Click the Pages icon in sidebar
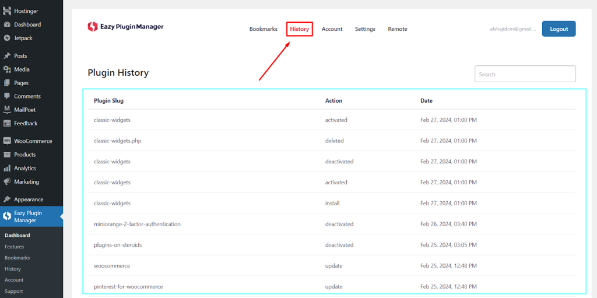Viewport: 597px width, 298px height. click(7, 83)
